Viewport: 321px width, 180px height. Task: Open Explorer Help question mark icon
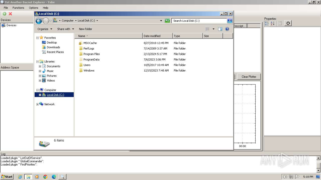(x=227, y=29)
